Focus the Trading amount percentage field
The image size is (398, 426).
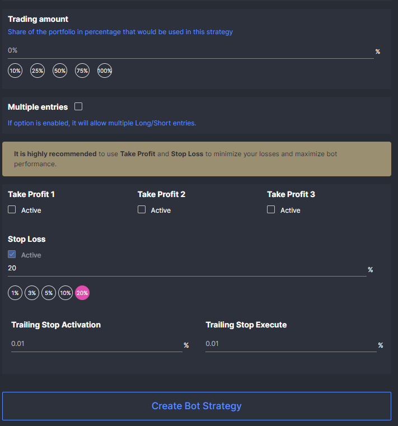tap(191, 51)
